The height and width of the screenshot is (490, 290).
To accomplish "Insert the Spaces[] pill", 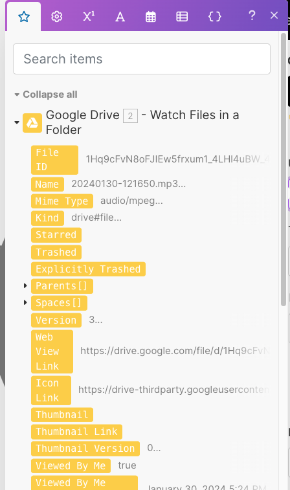I will coord(59,303).
